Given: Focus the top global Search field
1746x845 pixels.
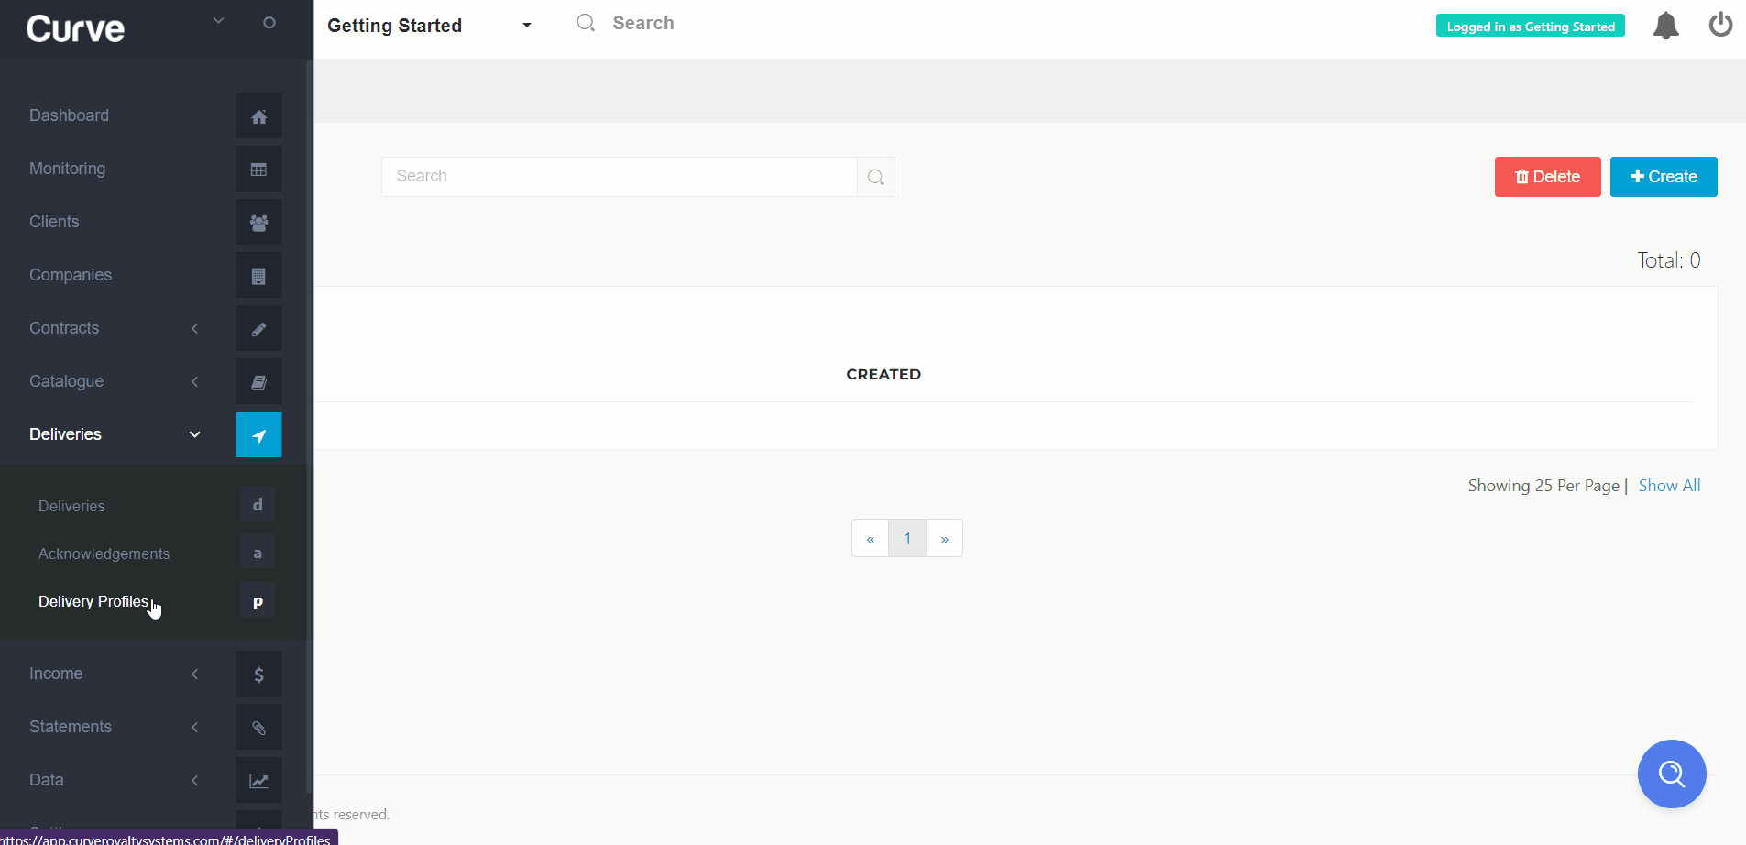Looking at the screenshot, I should [643, 23].
